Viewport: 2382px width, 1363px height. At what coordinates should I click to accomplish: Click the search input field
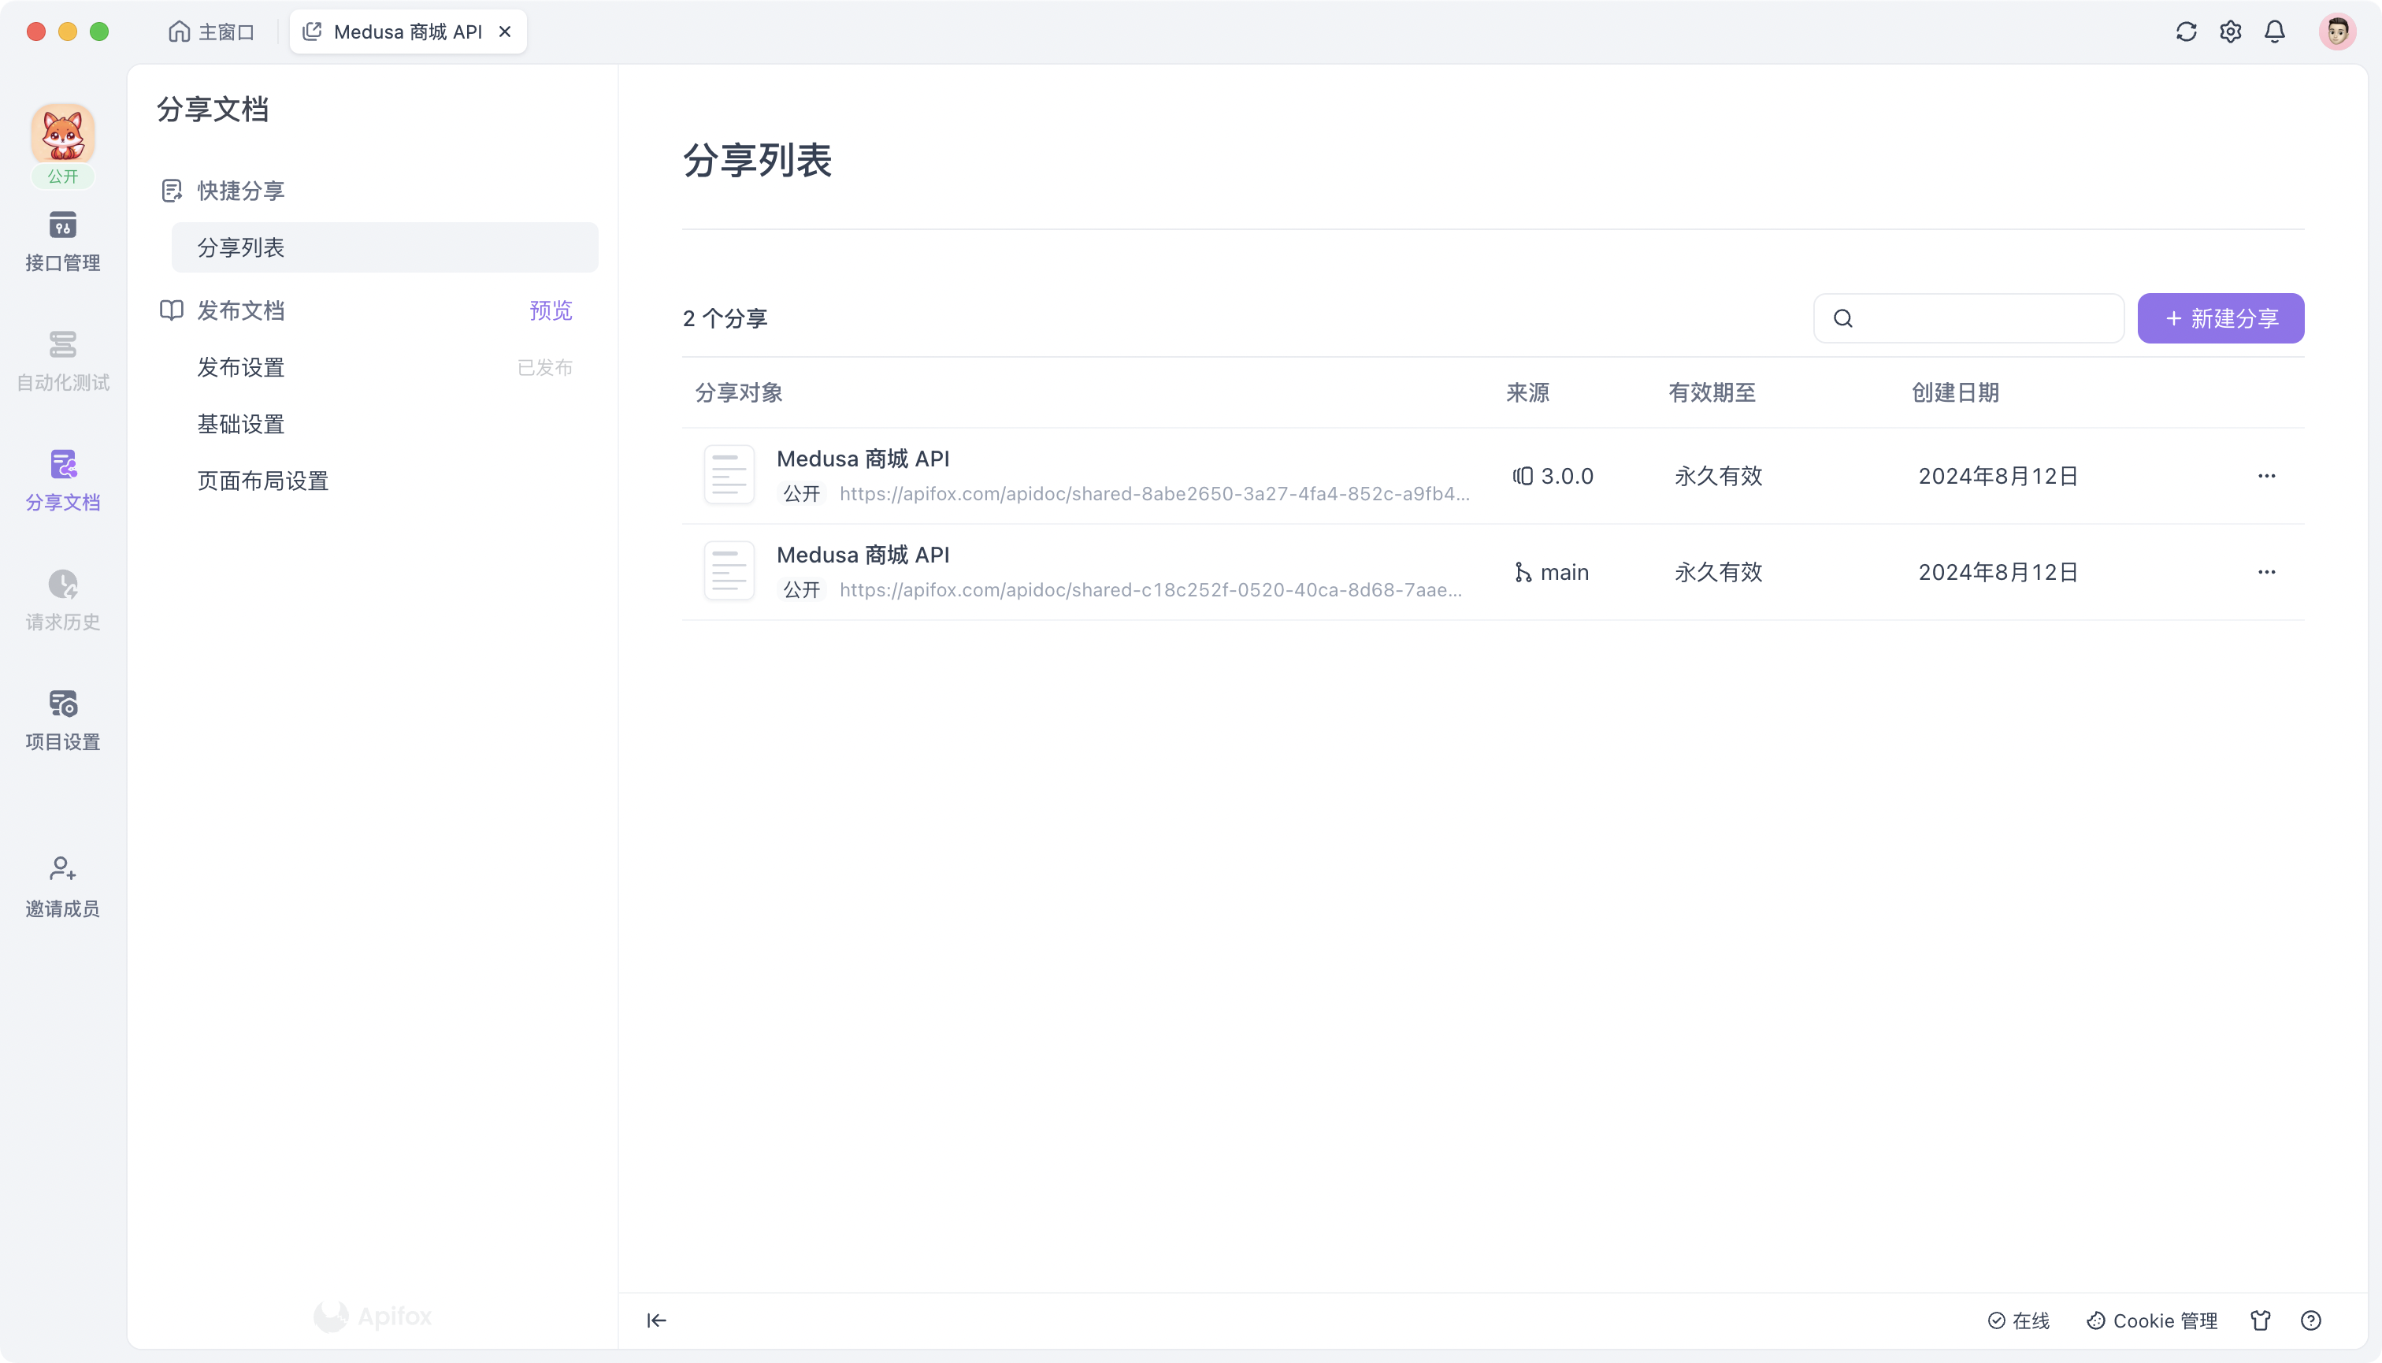click(1968, 318)
